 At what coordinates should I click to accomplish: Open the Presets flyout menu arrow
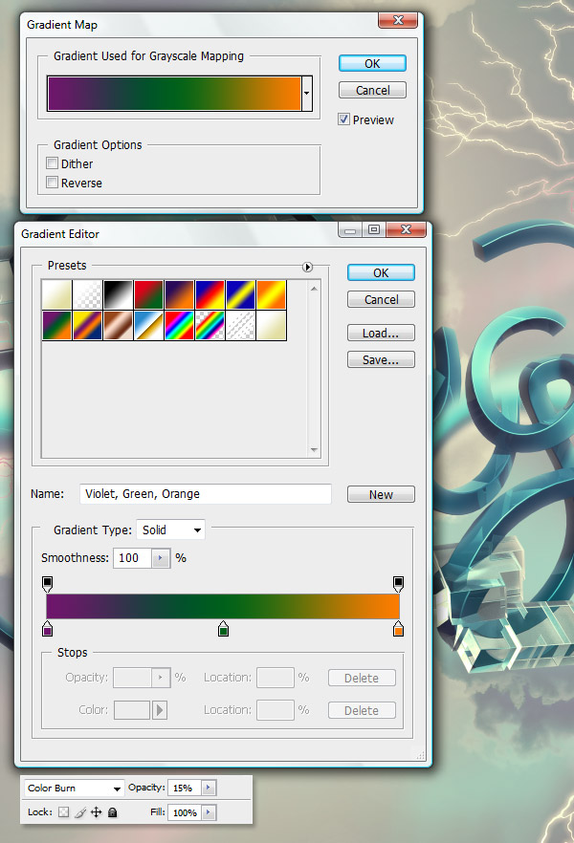click(307, 268)
